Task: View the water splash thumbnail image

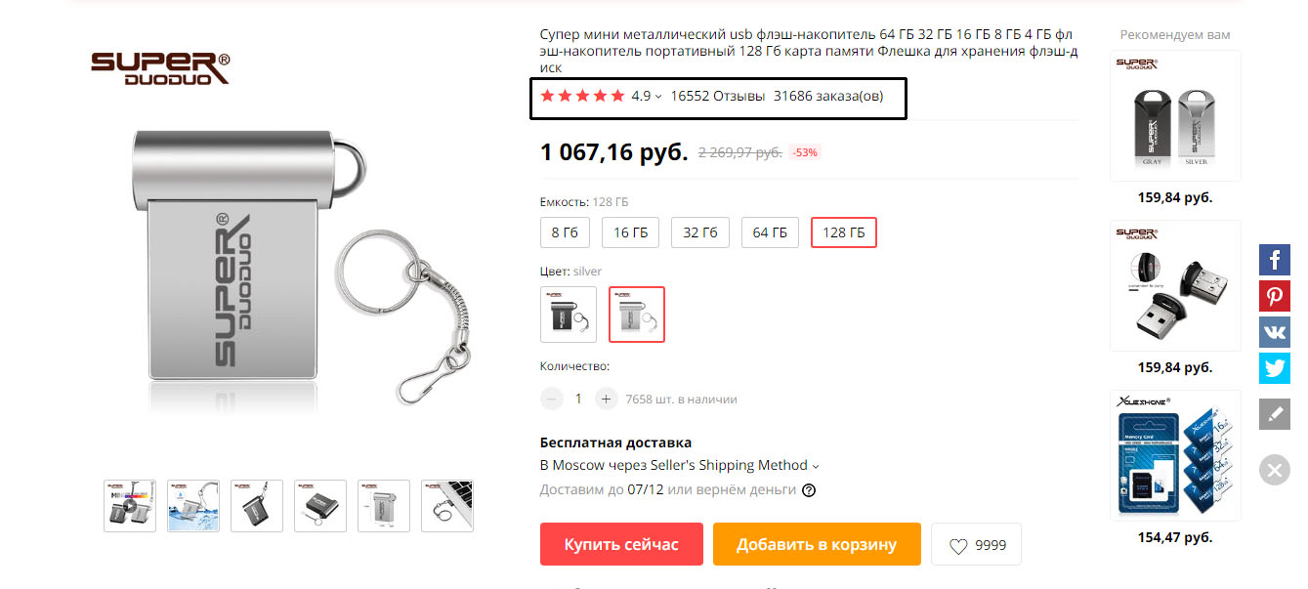Action: click(x=193, y=506)
